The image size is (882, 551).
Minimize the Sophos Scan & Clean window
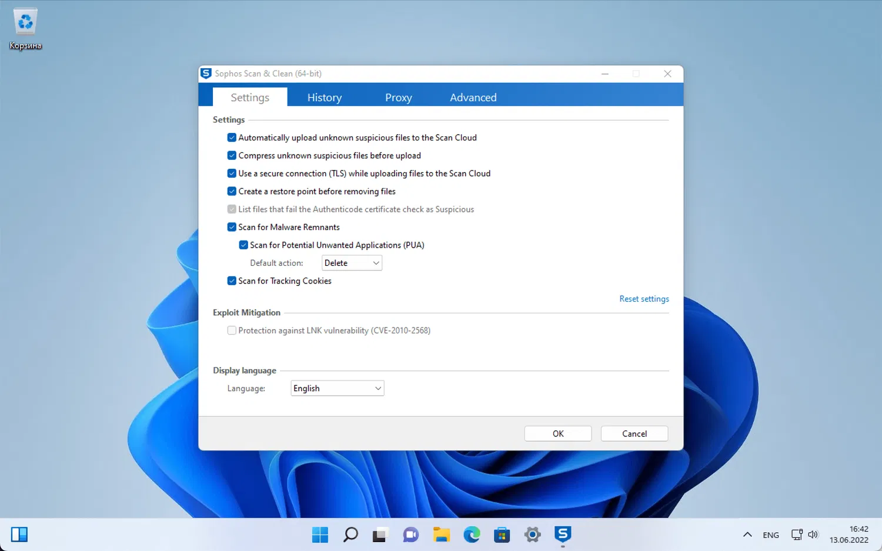(x=605, y=74)
